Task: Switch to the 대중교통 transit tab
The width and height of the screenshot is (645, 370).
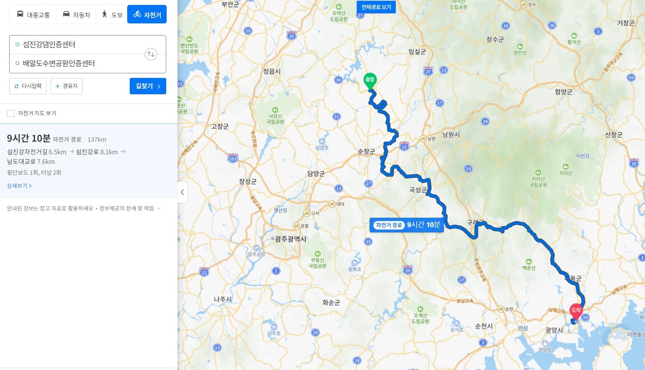Action: [33, 15]
